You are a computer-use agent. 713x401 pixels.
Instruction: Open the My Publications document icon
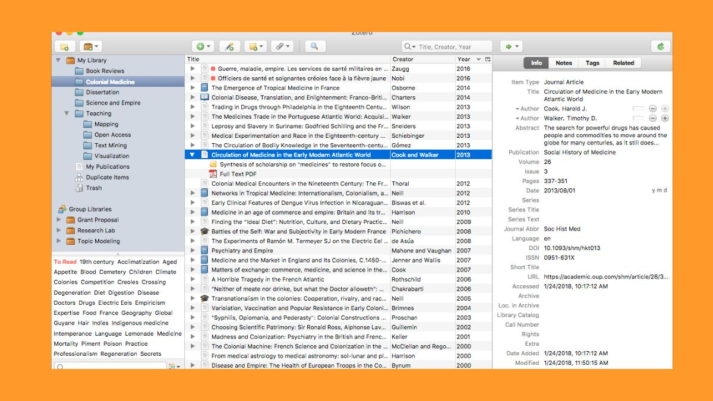click(79, 166)
